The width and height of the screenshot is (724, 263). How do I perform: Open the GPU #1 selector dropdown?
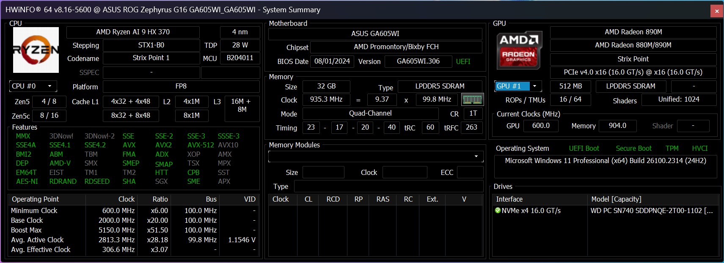point(518,86)
